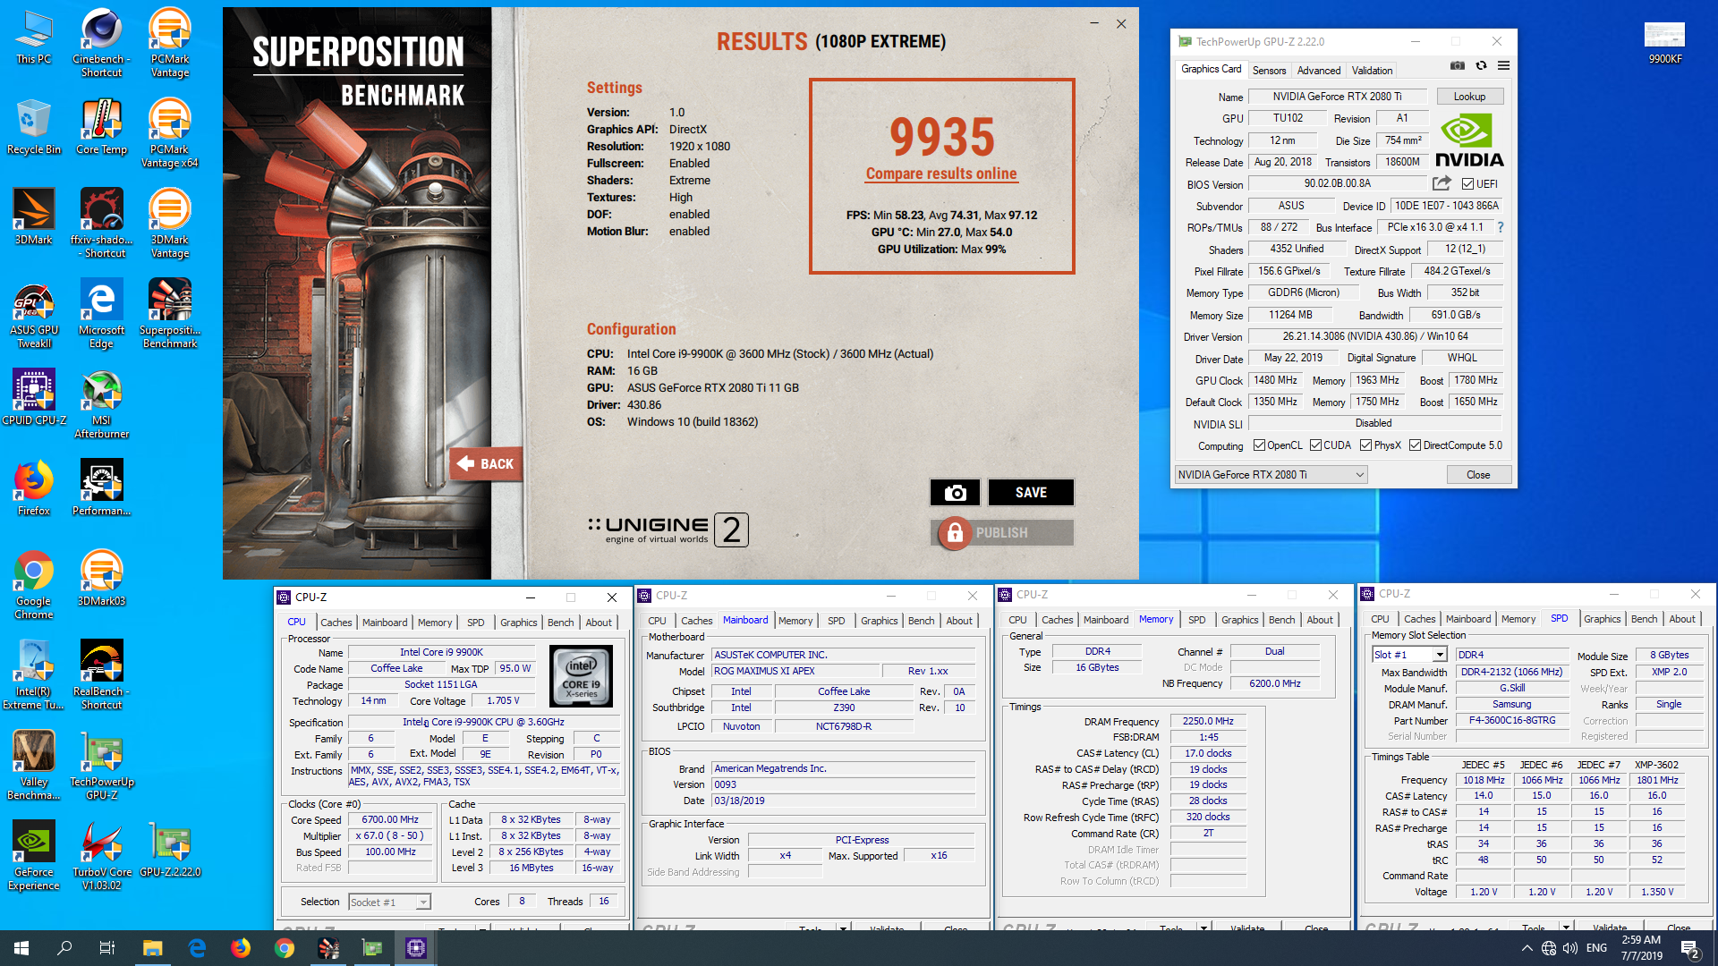
Task: Open Task View on the taskbar
Action: click(x=106, y=948)
